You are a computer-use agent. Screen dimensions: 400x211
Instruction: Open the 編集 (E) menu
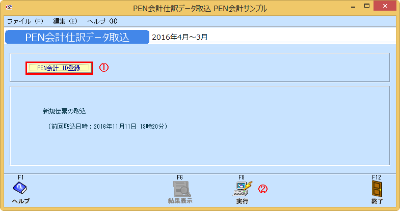point(65,21)
